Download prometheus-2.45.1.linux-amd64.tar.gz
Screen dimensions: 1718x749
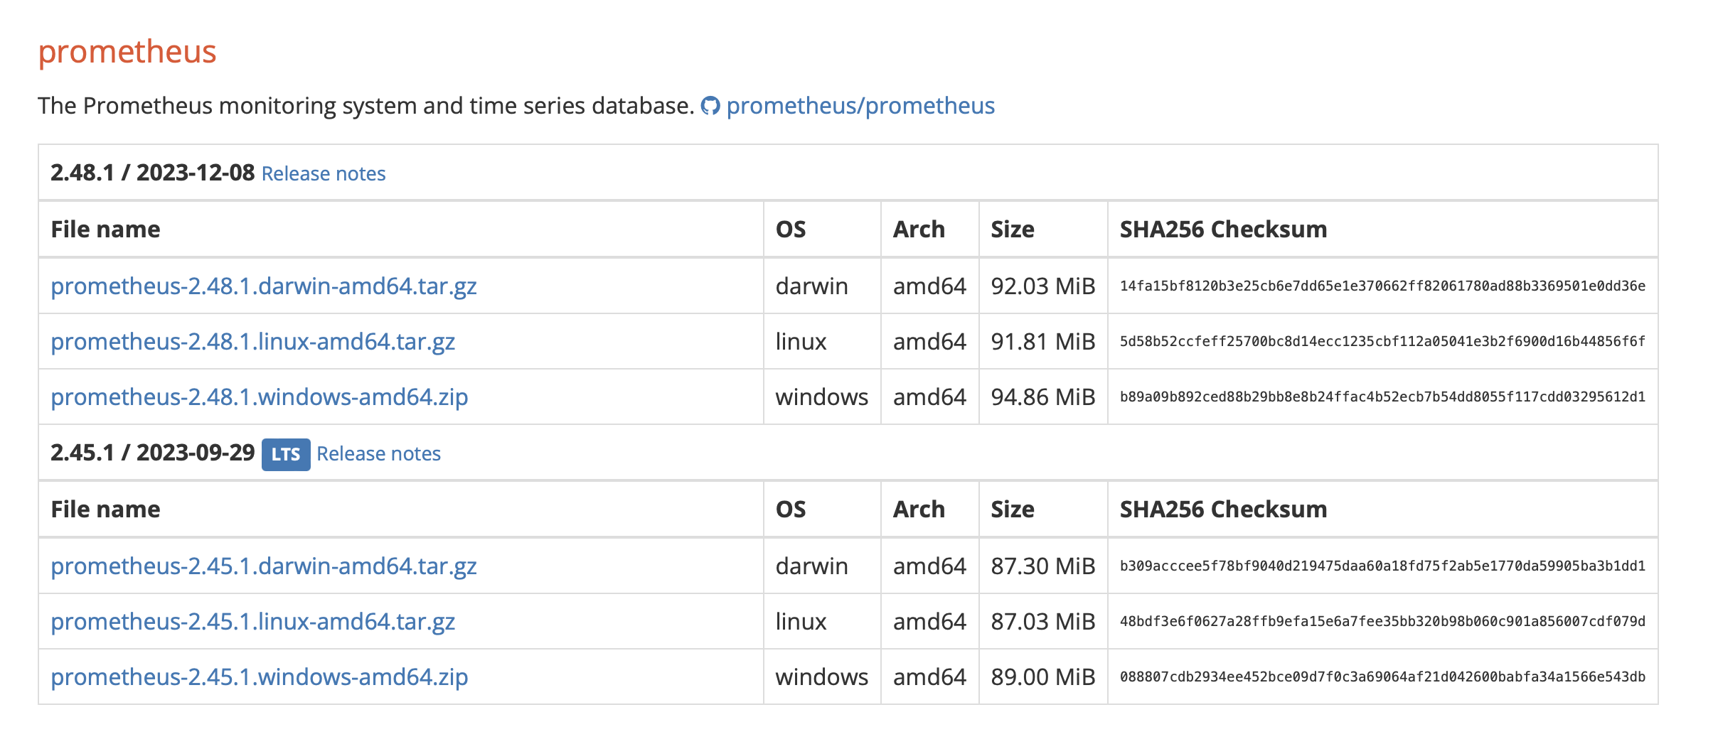pos(252,621)
